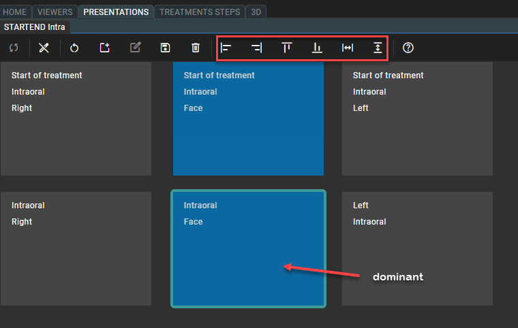This screenshot has height=328, width=518.
Task: Select the Start of treatment Intraoral Right box
Action: (75, 119)
